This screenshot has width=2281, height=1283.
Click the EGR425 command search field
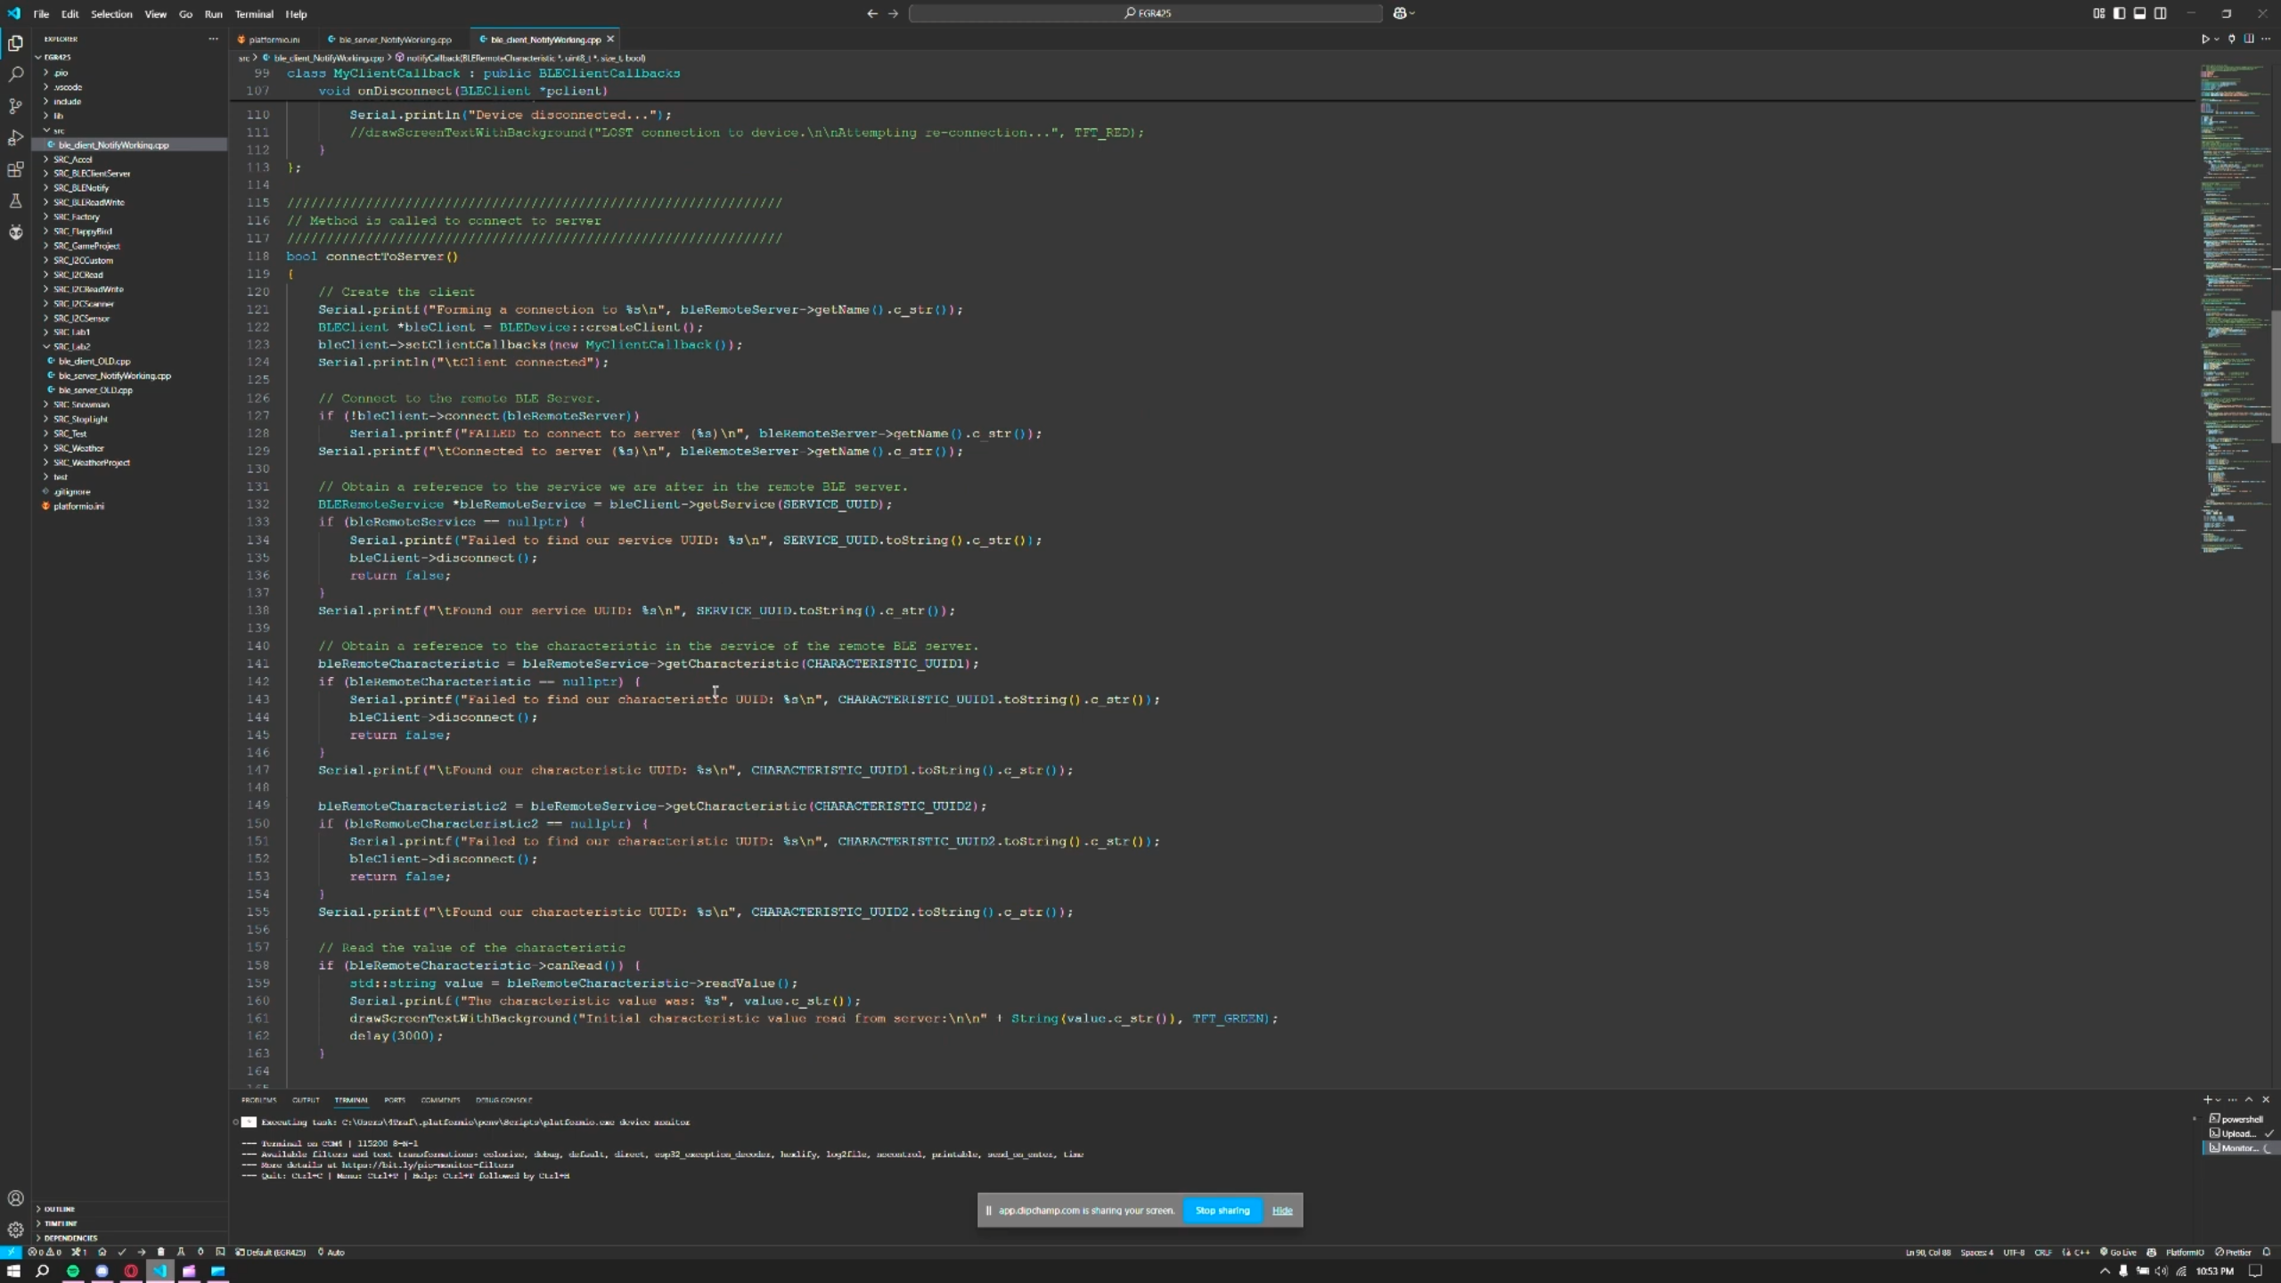[x=1146, y=13]
